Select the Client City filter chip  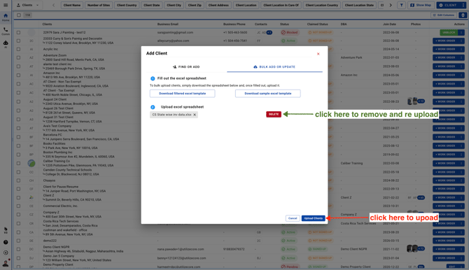tap(174, 5)
